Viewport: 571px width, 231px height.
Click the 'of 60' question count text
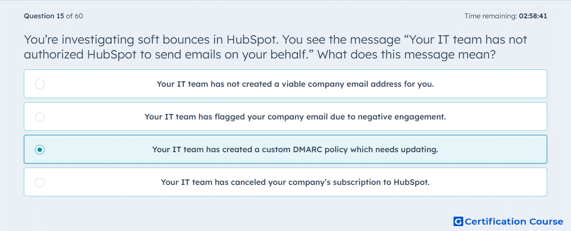pyautogui.click(x=74, y=16)
